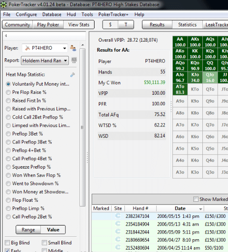Click the Marked column header
The height and width of the screenshot is (252, 228).
[101, 208]
